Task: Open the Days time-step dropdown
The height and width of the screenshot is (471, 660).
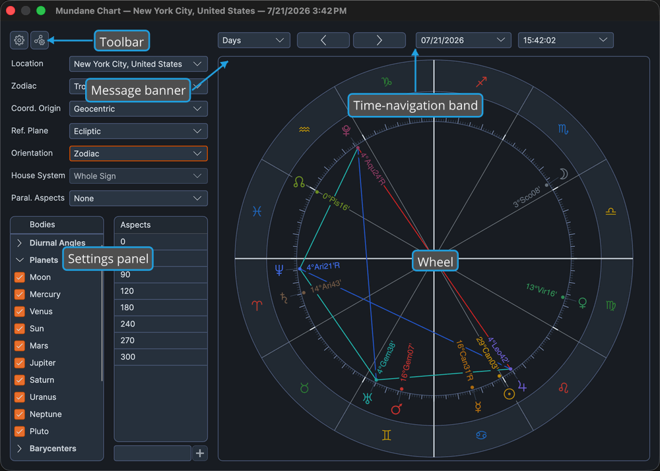Action: (x=254, y=40)
